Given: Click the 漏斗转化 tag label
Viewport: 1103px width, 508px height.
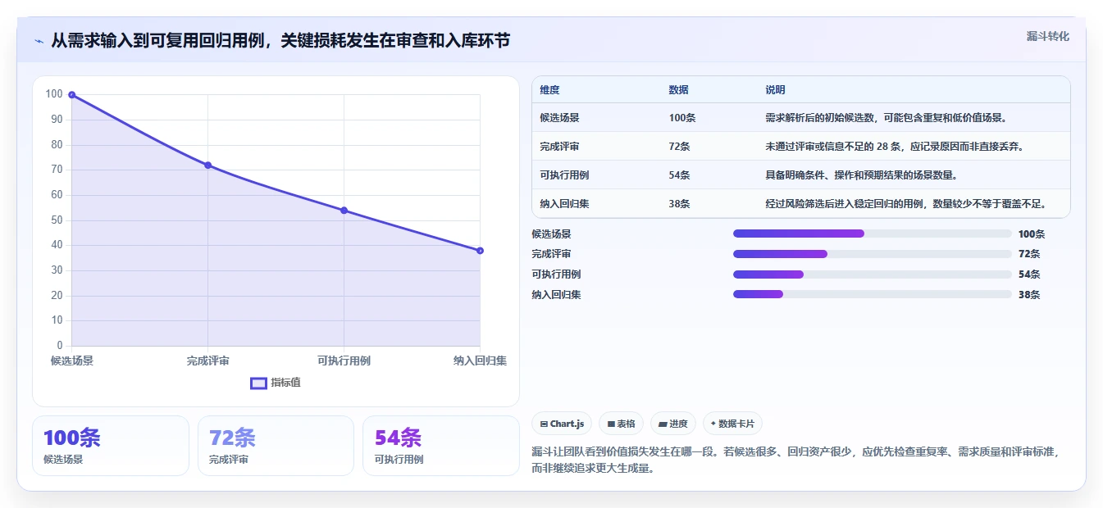Looking at the screenshot, I should tap(1047, 36).
